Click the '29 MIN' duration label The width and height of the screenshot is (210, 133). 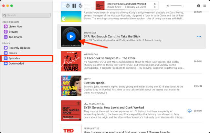198,61
